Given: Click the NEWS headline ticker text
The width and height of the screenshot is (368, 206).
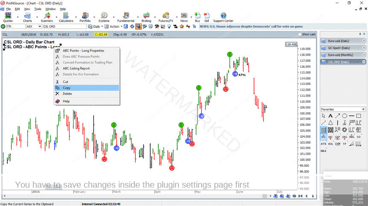Looking at the screenshot, I should 251,26.
